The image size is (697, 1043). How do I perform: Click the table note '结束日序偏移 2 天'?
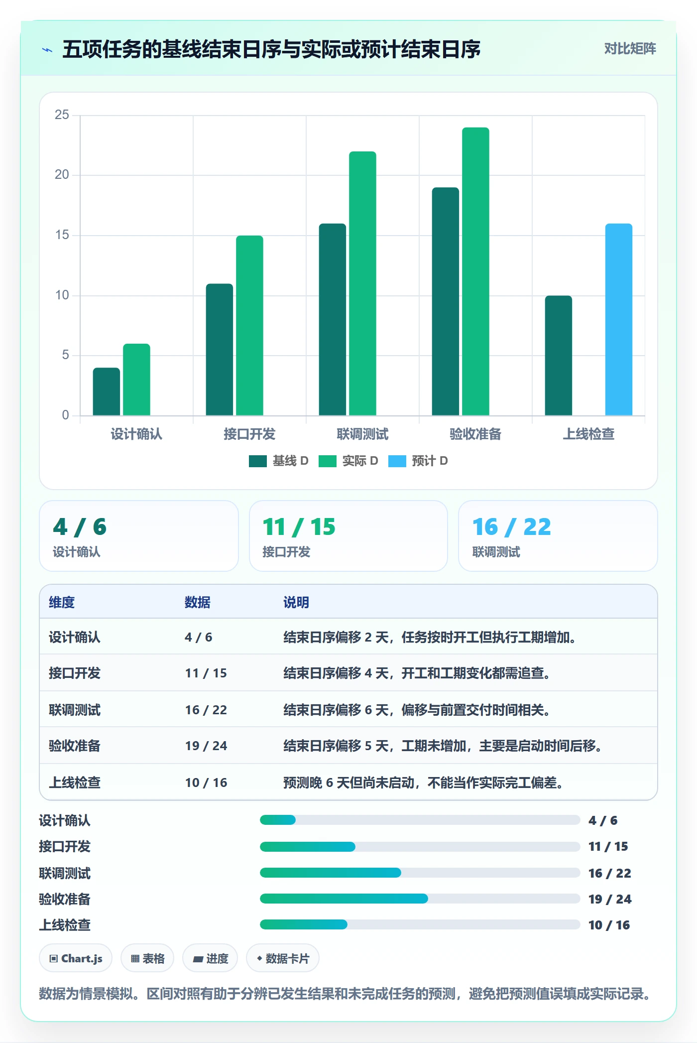click(336, 637)
